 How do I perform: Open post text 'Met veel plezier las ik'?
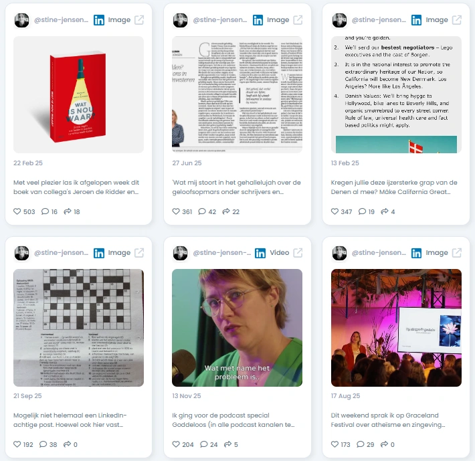76,187
